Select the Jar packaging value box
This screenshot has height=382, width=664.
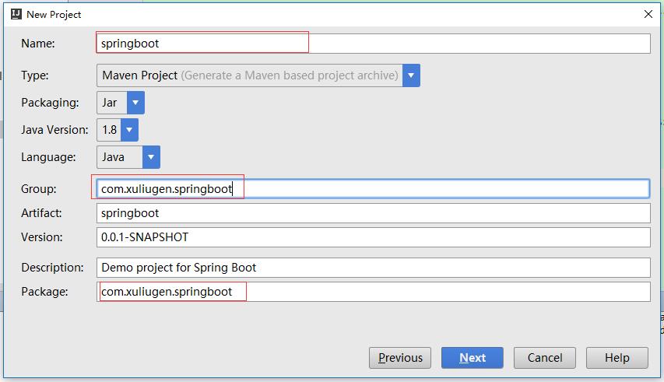(112, 103)
